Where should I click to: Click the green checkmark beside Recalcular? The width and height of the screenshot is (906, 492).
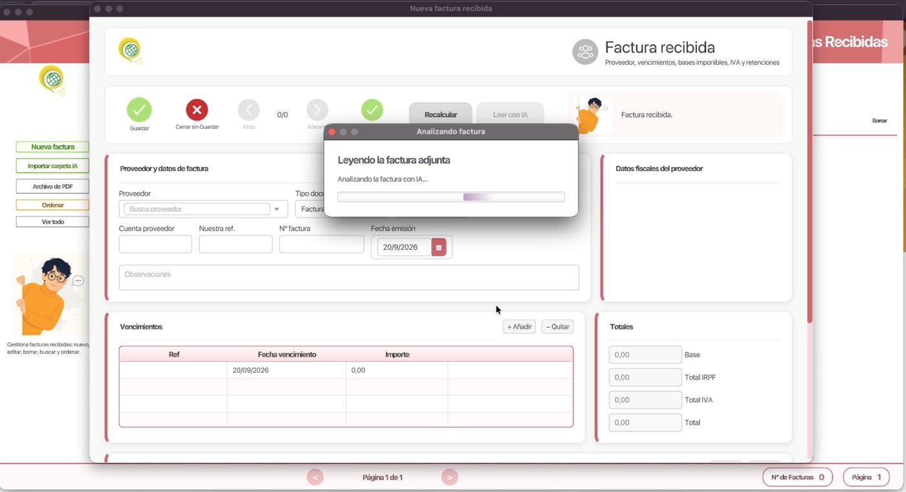click(372, 110)
